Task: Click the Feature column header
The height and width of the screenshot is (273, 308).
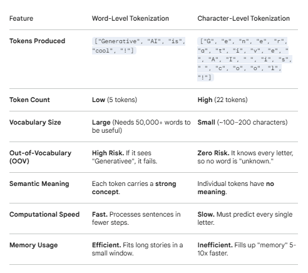Action: [x=21, y=18]
